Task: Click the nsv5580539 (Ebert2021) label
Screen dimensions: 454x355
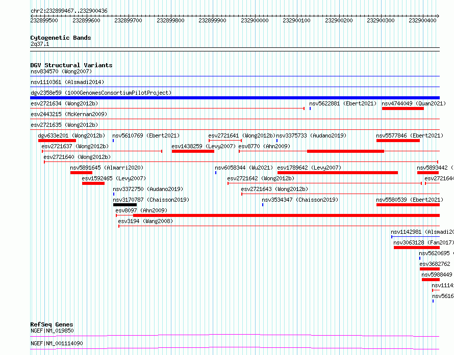Action: pos(410,200)
